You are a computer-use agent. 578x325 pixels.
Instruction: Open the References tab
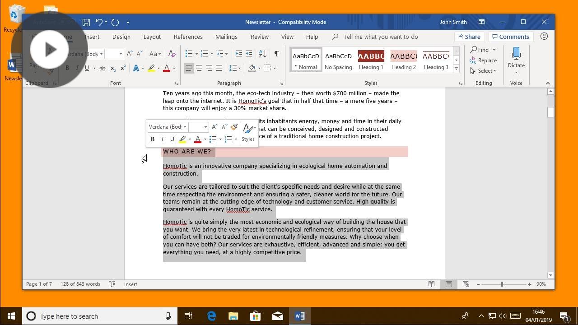click(x=188, y=37)
